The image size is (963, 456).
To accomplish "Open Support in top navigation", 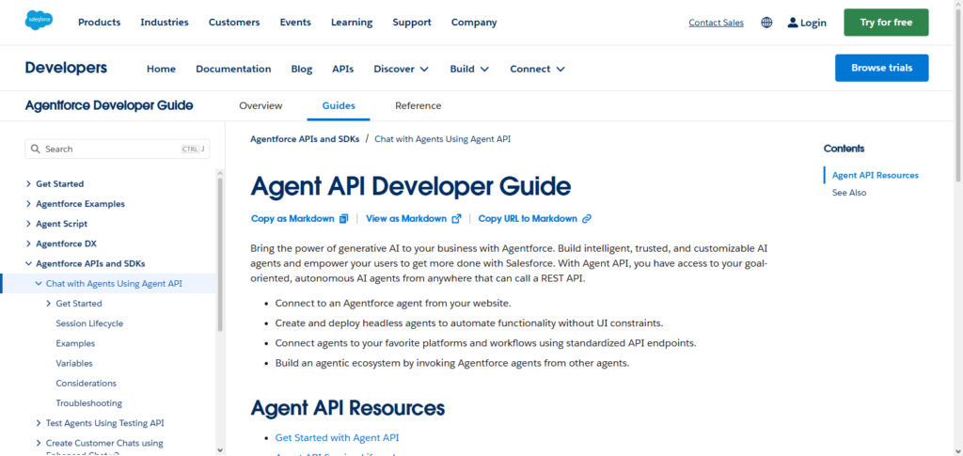I will point(412,22).
